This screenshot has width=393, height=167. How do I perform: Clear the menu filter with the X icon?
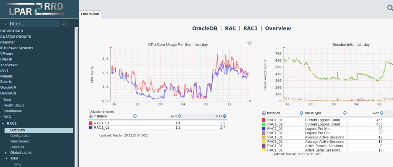[x=72, y=24]
